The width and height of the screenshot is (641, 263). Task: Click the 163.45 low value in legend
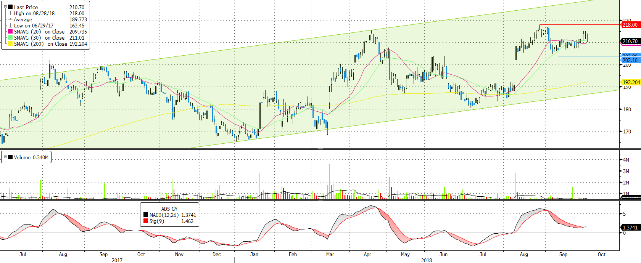pos(77,26)
